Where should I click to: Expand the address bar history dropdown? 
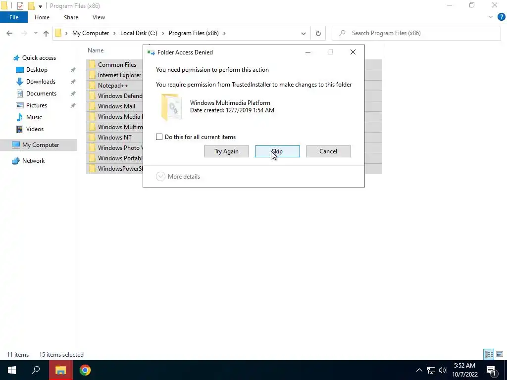304,33
